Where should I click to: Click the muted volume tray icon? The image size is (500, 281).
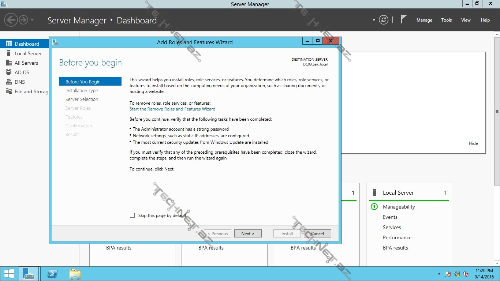(x=466, y=274)
